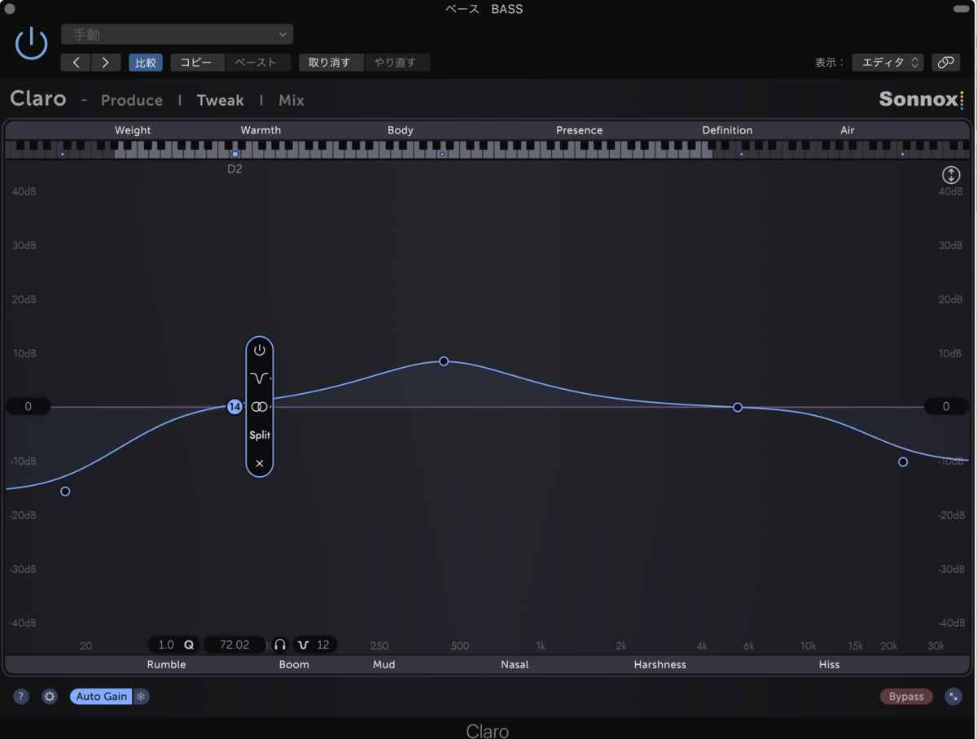
Task: Click the Rumble label
Action: [166, 665]
